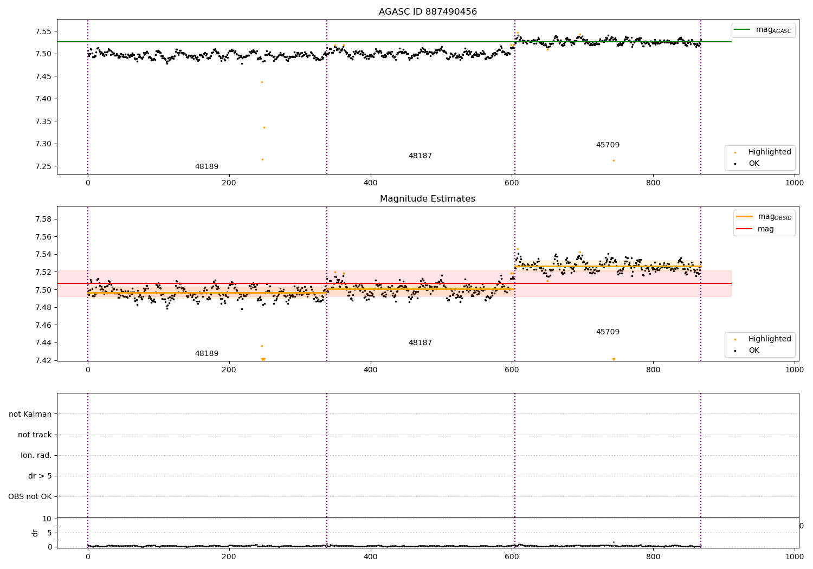Click the 7.25 y-axis tick label
This screenshot has height=569, width=813.
pos(43,166)
